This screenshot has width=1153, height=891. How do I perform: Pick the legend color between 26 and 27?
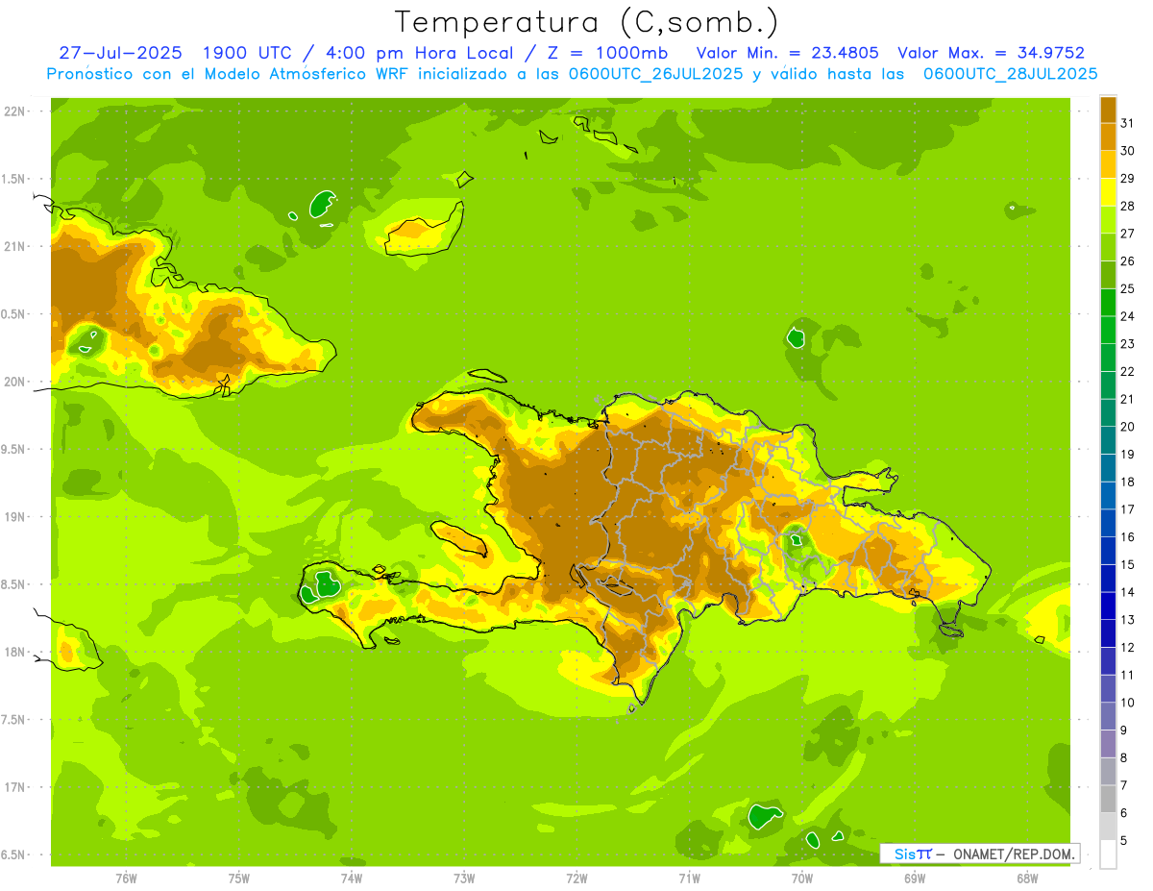pyautogui.click(x=1108, y=247)
